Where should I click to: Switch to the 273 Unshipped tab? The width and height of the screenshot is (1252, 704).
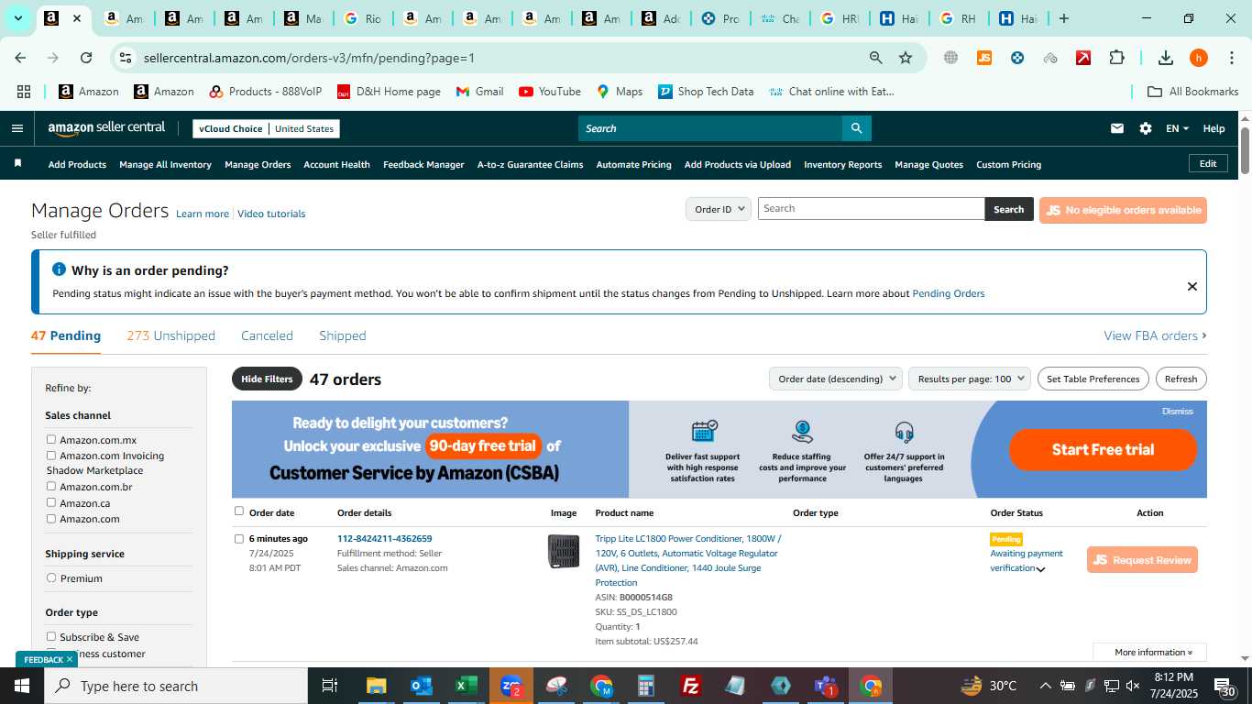171,335
